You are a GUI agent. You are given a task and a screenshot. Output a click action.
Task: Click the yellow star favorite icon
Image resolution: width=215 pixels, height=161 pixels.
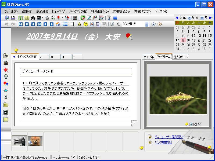point(79,24)
